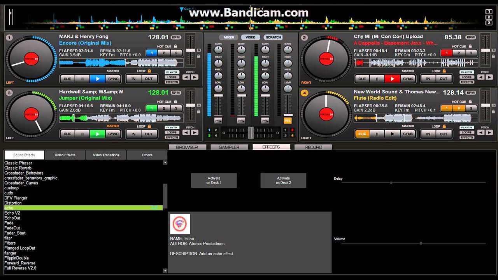This screenshot has width=498, height=280.
Task: Click CUE on deck 4
Action: point(362,134)
